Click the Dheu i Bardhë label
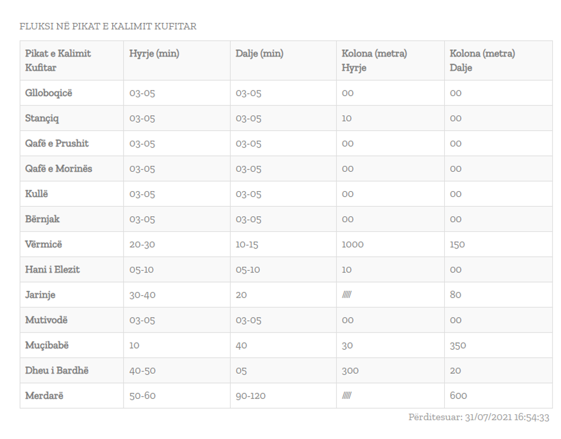This screenshot has height=439, width=561. tap(57, 370)
